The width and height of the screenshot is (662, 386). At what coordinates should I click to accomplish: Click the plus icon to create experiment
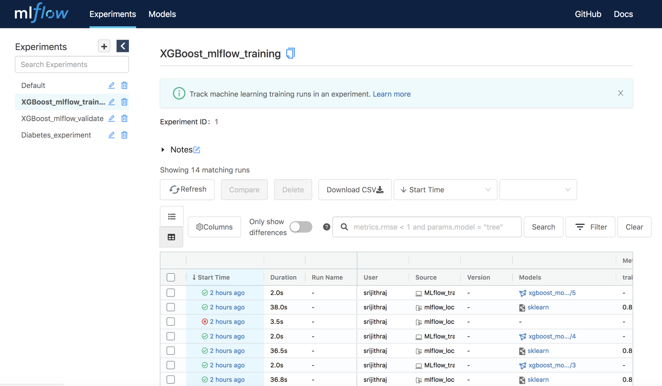[x=104, y=46]
